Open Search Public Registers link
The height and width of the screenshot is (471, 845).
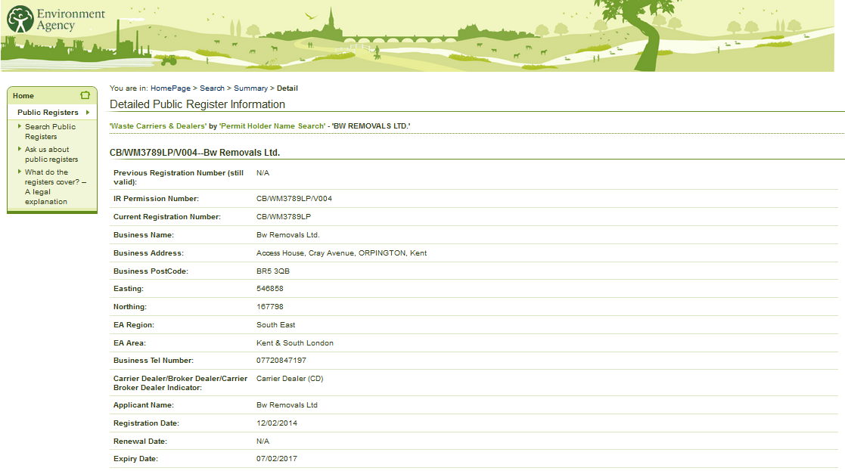point(50,132)
